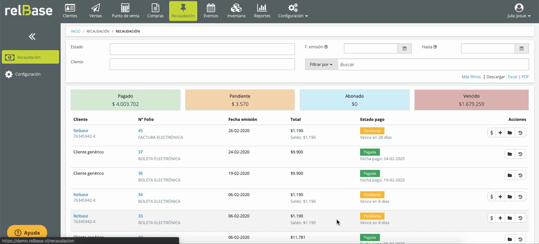Image resolution: width=539 pixels, height=244 pixels.
Task: Open Relbase client link for folio 45
Action: coord(81,131)
